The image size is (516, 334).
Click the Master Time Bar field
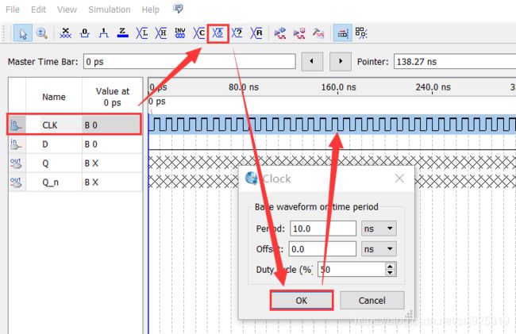coord(190,61)
